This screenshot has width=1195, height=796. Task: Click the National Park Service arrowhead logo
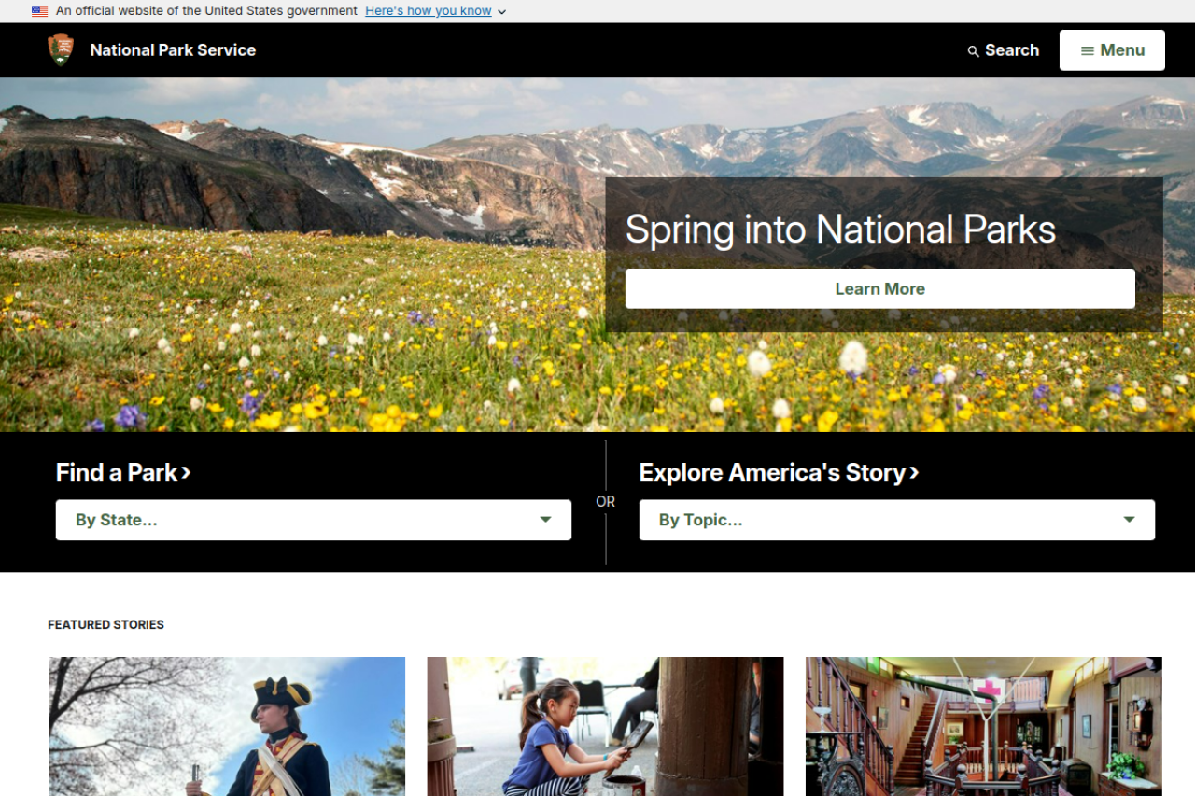point(61,49)
